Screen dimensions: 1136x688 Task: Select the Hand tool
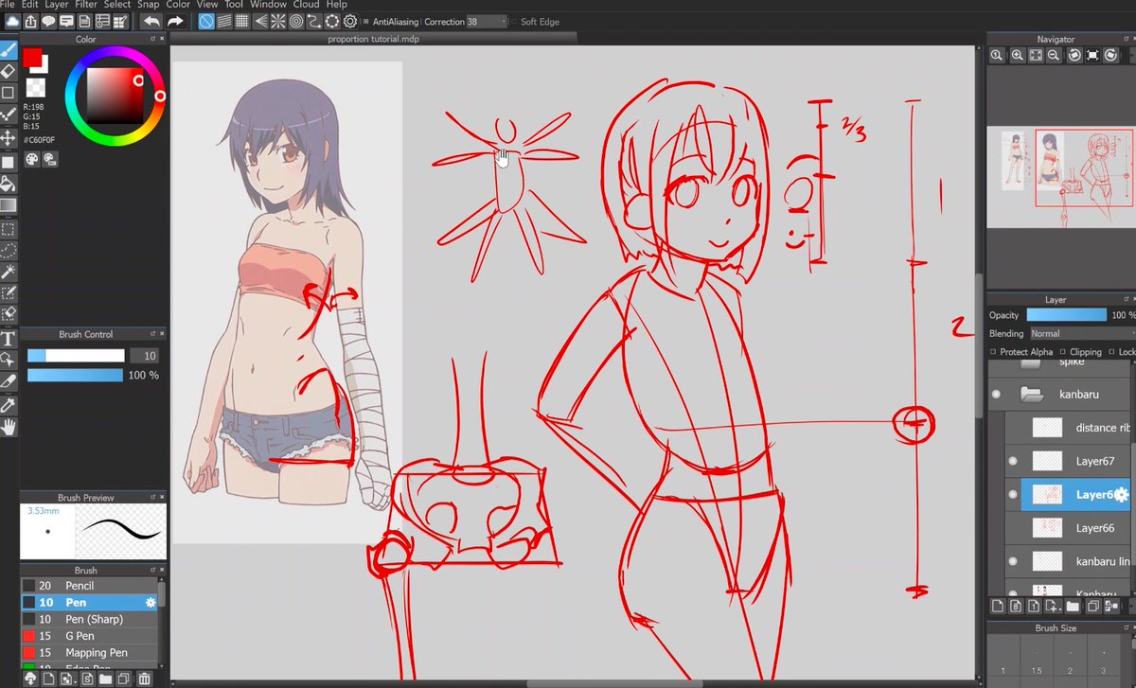[x=8, y=427]
